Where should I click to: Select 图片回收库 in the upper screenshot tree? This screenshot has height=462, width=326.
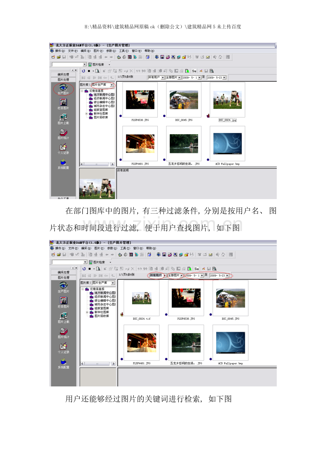101,117
